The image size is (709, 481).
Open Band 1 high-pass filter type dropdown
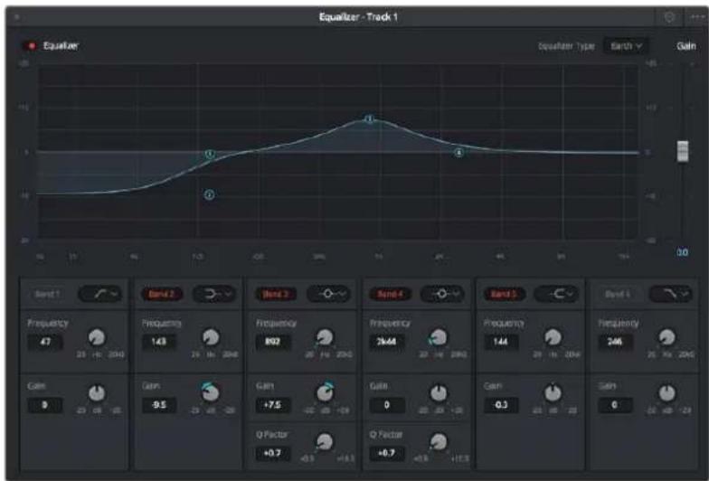(x=100, y=295)
